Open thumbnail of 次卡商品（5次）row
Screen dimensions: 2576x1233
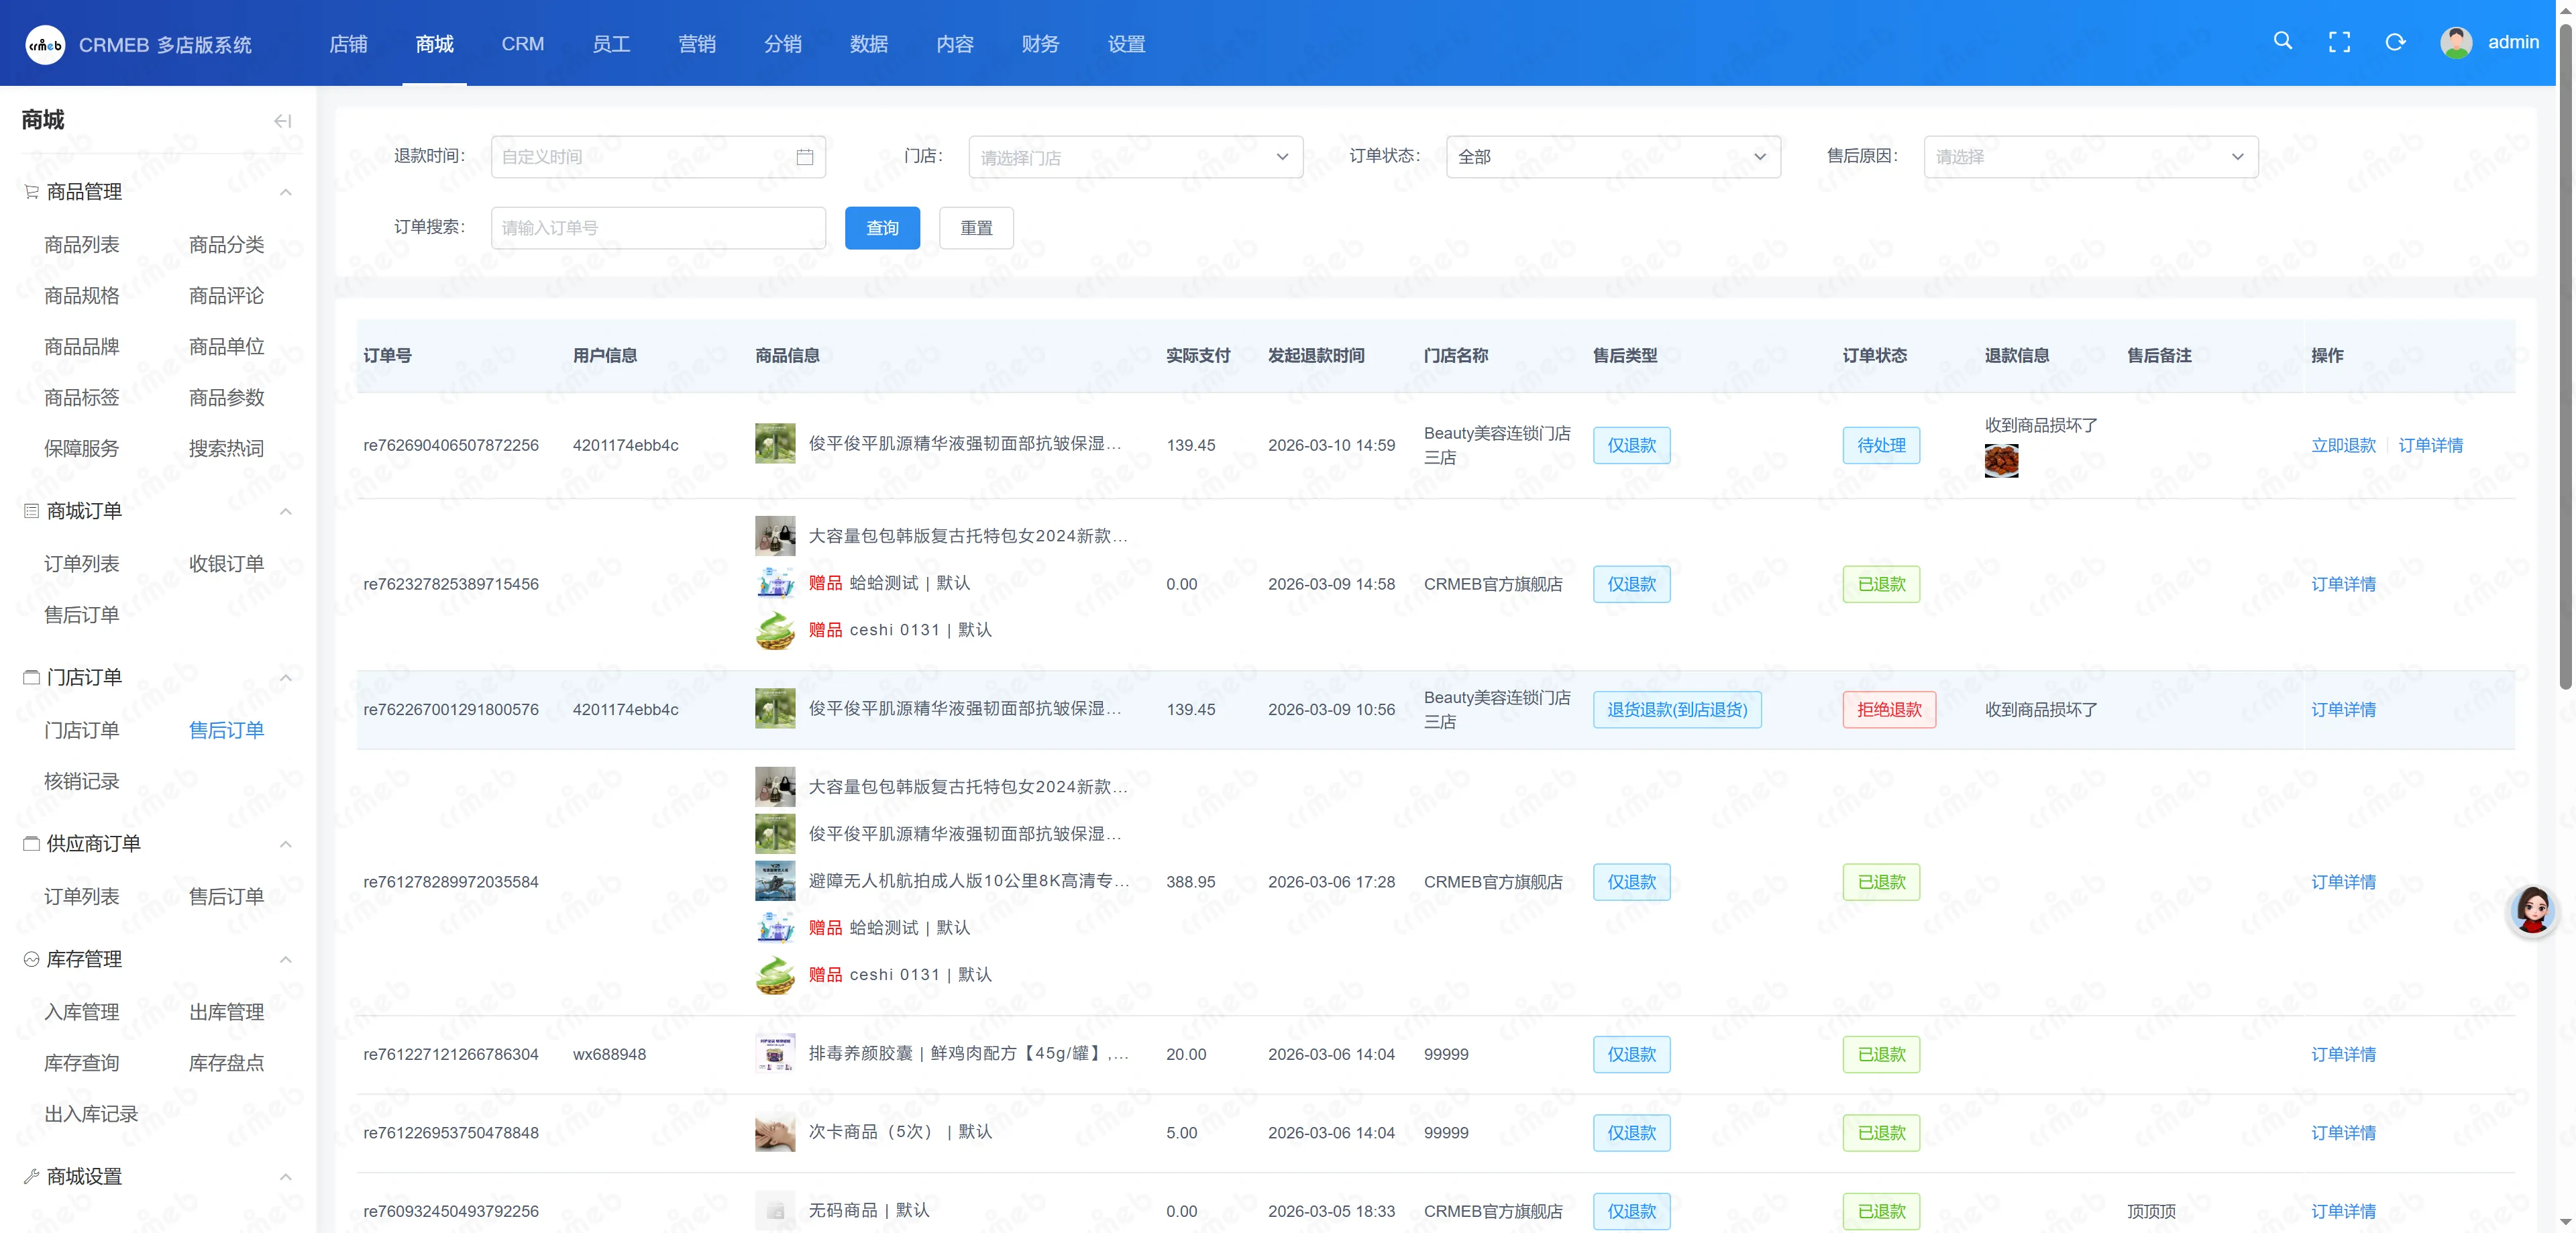tap(775, 1132)
